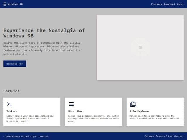Click the image placeholder icon in hero
Screen dimensions: 187x140
(x=140, y=47)
